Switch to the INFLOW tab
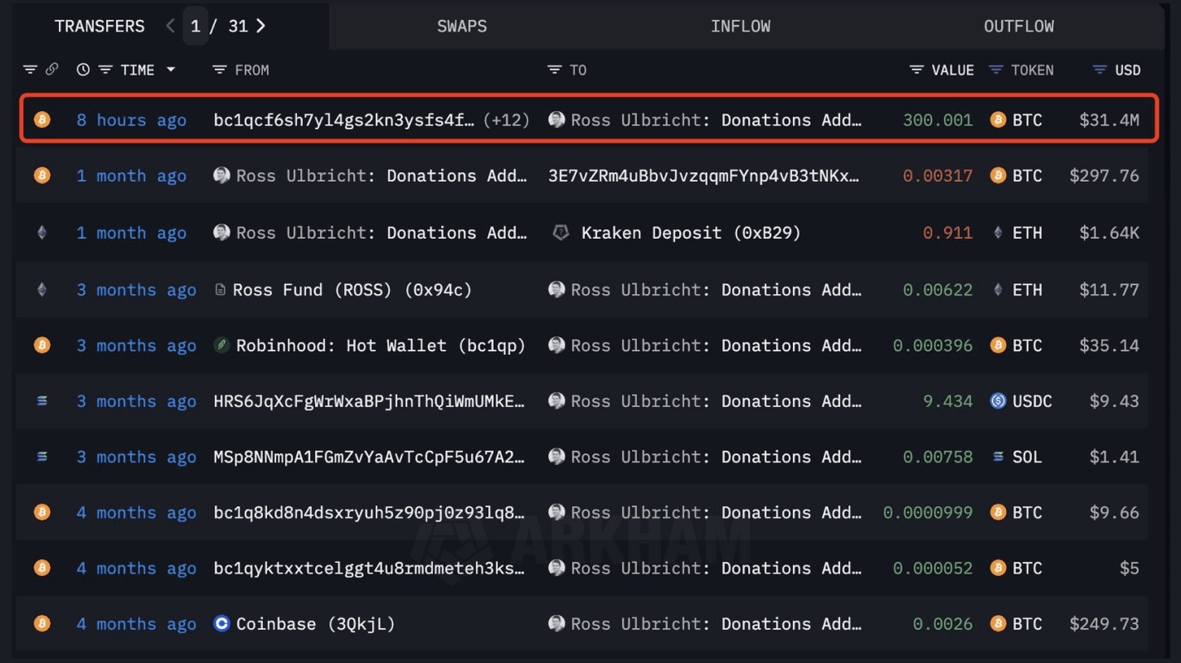 (740, 26)
